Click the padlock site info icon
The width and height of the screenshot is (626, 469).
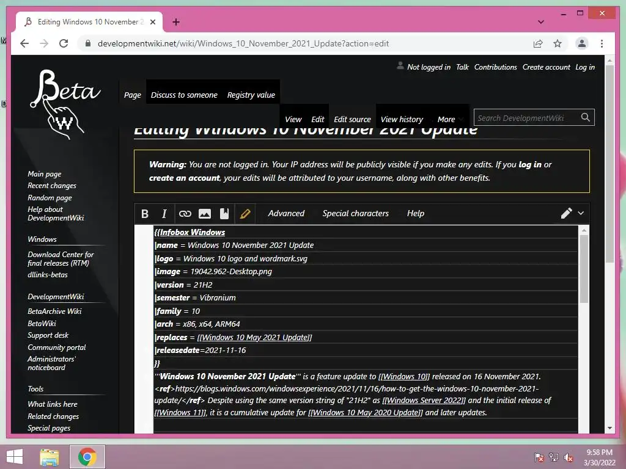[x=88, y=43]
